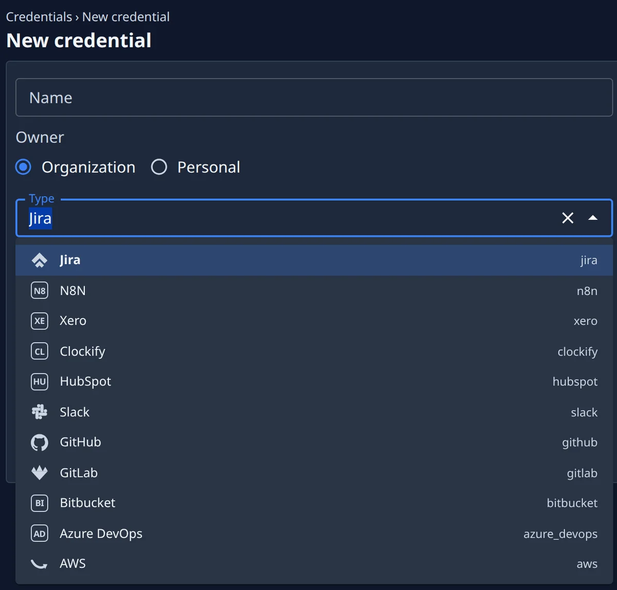Viewport: 617px width, 590px height.
Task: Click the 'azure_devops' identifier text
Action: pyautogui.click(x=560, y=534)
